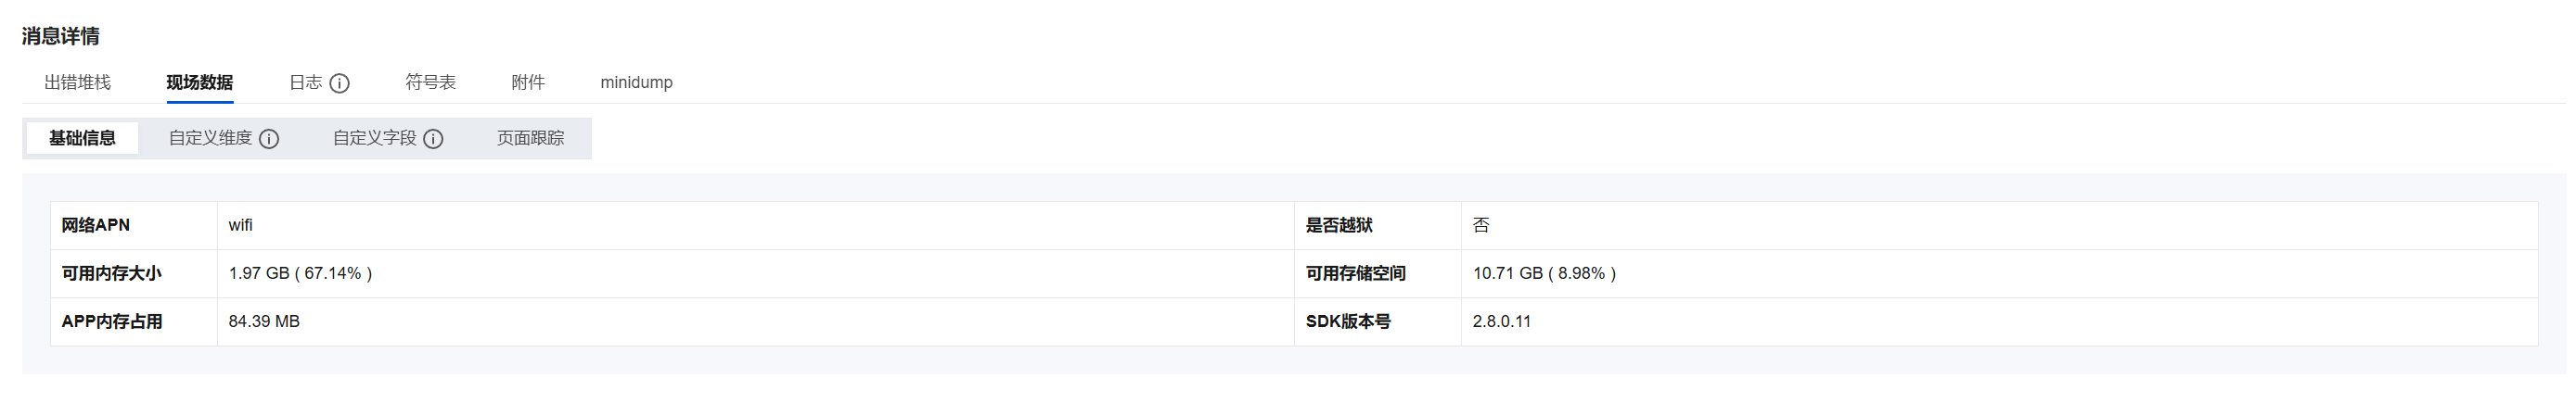Click the info icon beside 日志
The image size is (2576, 403).
(x=340, y=83)
